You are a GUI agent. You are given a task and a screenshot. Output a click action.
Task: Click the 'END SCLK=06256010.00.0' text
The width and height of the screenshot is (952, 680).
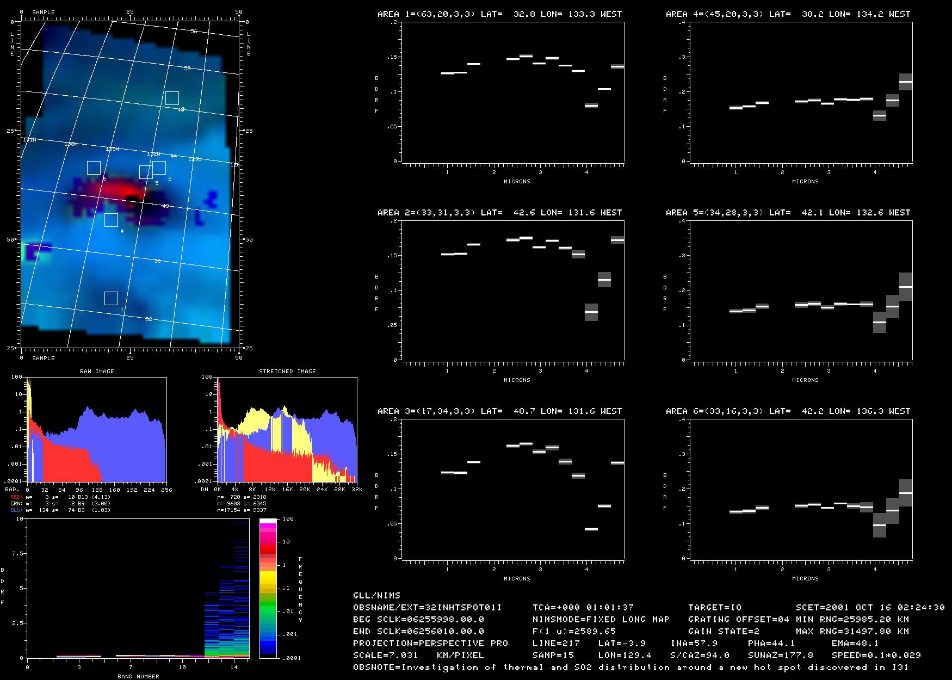419,632
